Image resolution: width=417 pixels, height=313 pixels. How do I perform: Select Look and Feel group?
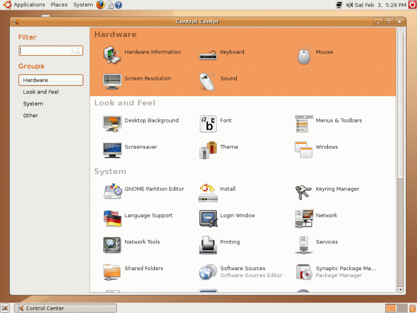[41, 92]
